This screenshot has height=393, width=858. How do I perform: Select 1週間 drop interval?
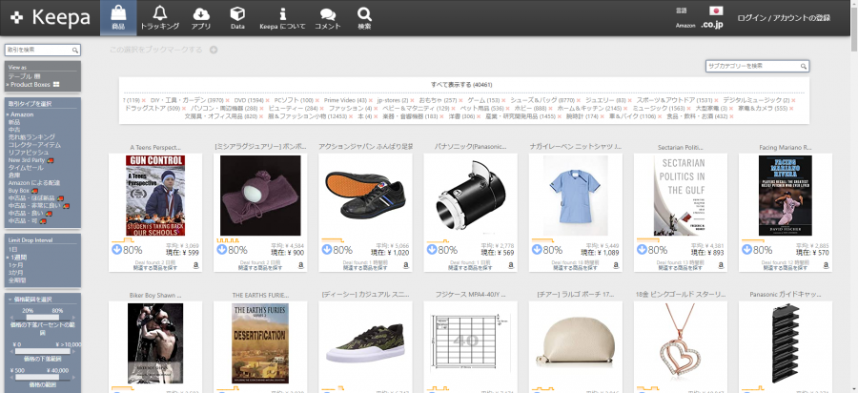[x=17, y=257]
